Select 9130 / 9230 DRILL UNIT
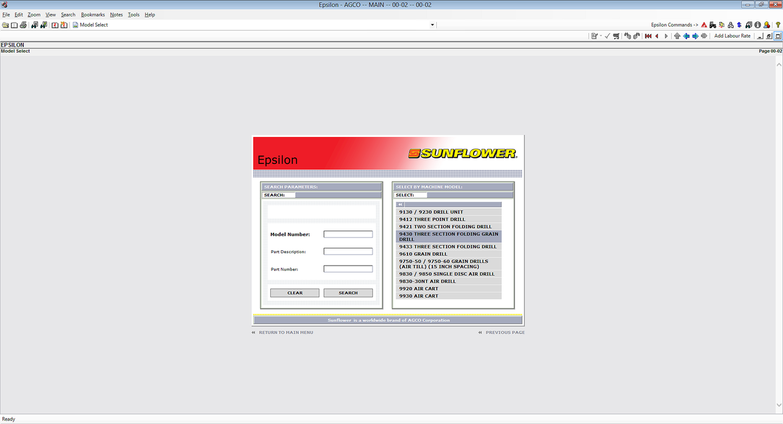Image resolution: width=783 pixels, height=424 pixels. point(448,212)
